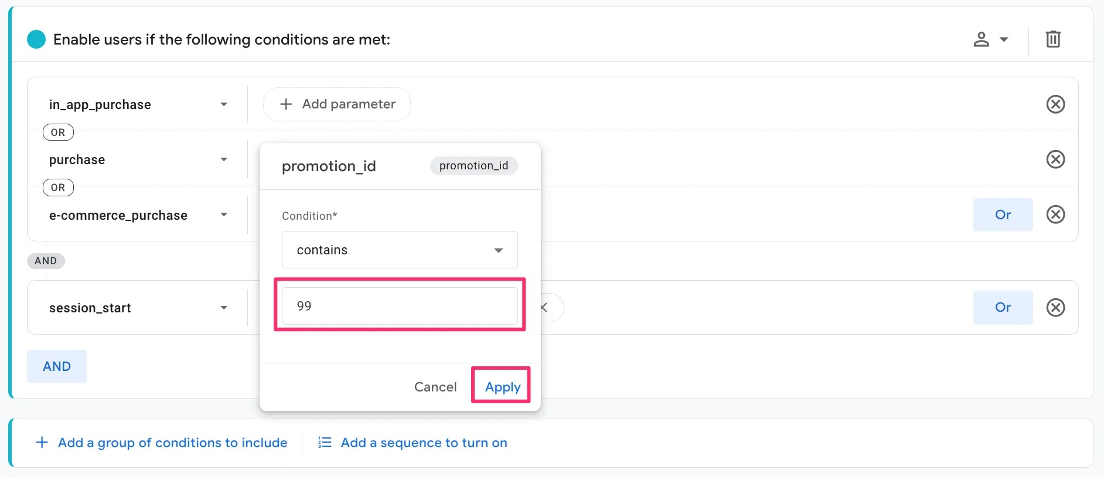
Task: Open the contains condition dropdown
Action: (x=400, y=250)
